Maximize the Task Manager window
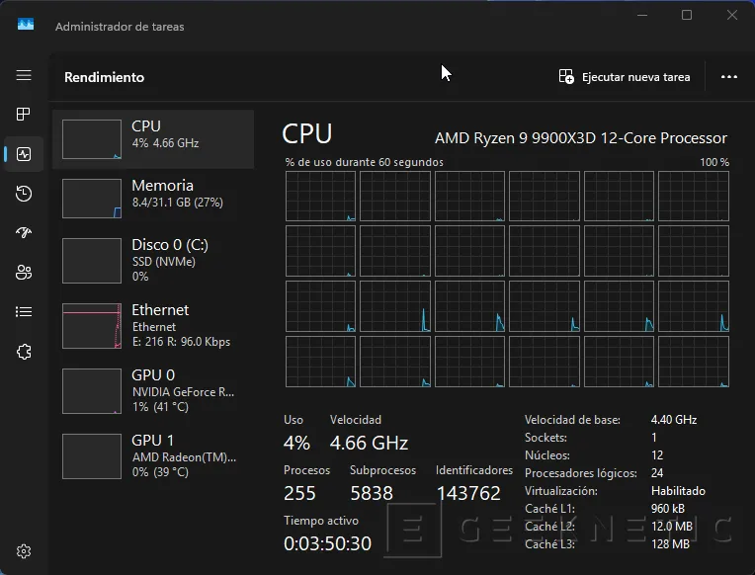This screenshot has height=575, width=755. (687, 16)
